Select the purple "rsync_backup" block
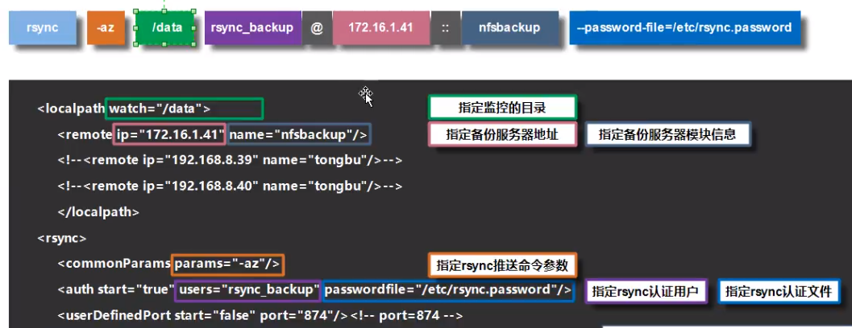852x328 pixels. coord(252,27)
